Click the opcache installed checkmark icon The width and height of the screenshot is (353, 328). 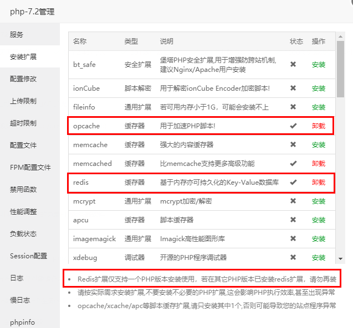click(293, 126)
